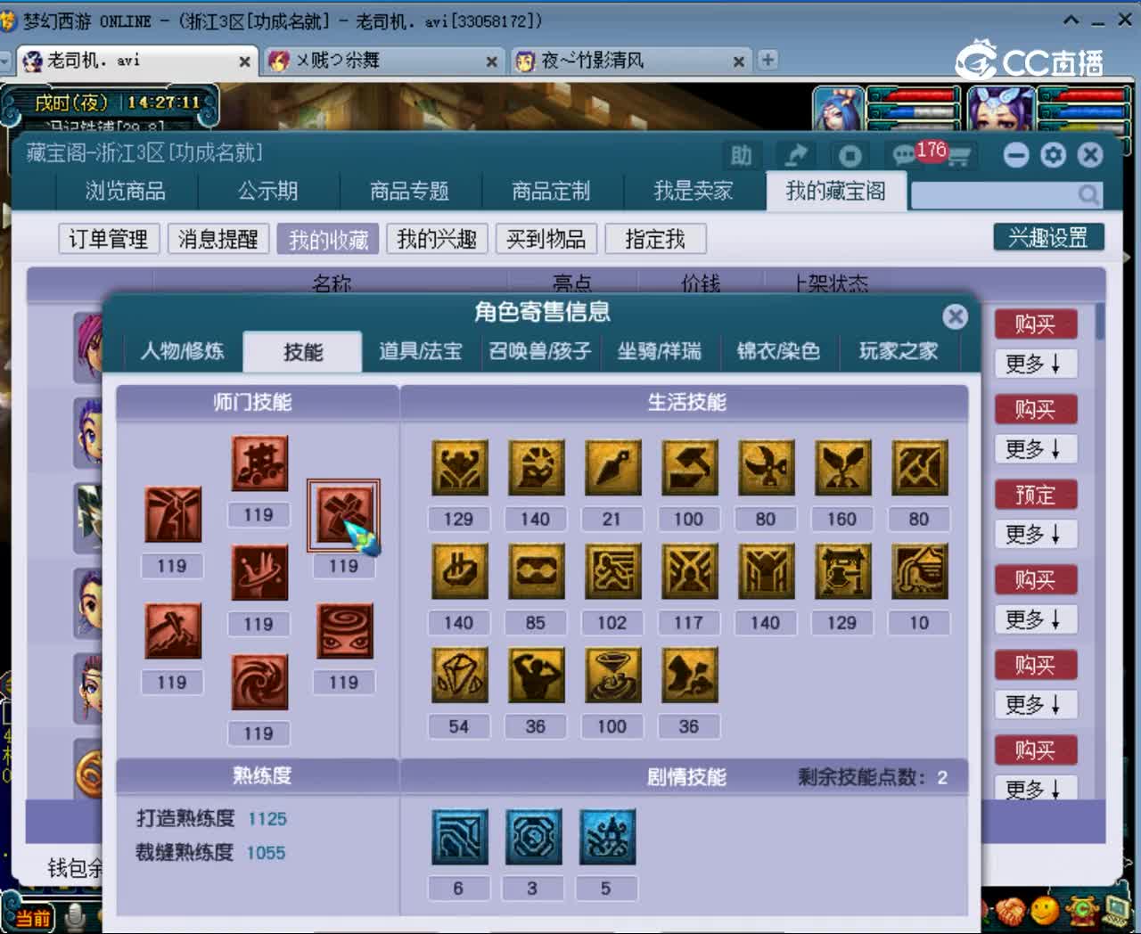Select the 我的藏宝阁 tab
Image resolution: width=1141 pixels, height=934 pixels.
(836, 191)
